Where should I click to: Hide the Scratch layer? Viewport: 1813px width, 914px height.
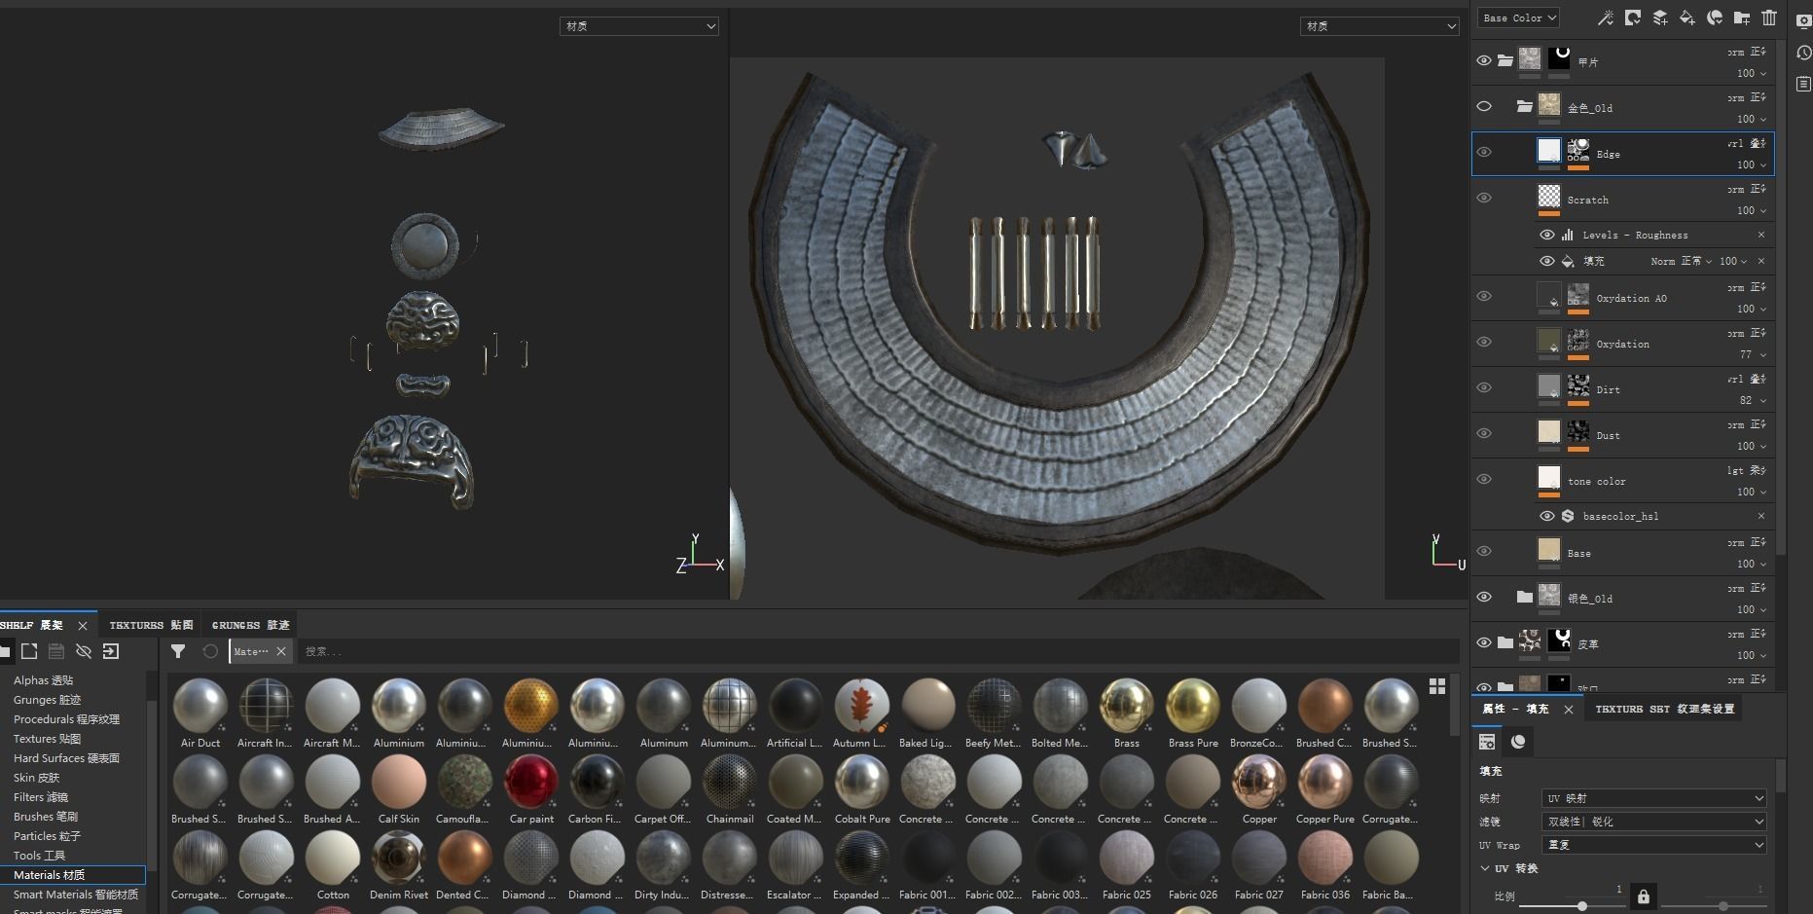click(1484, 199)
